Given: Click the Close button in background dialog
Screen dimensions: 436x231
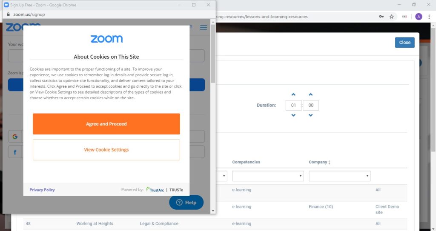Looking at the screenshot, I should [404, 43].
